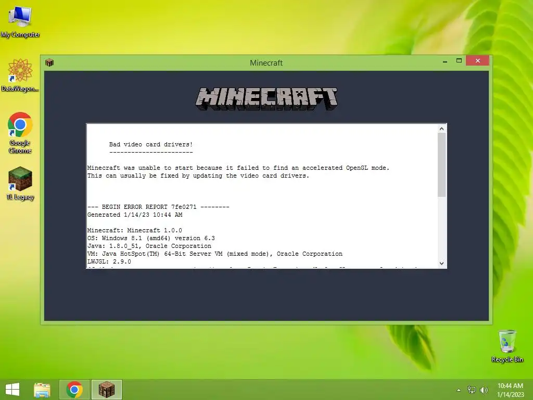Switch to Chrome in the taskbar
The height and width of the screenshot is (400, 533).
point(74,390)
